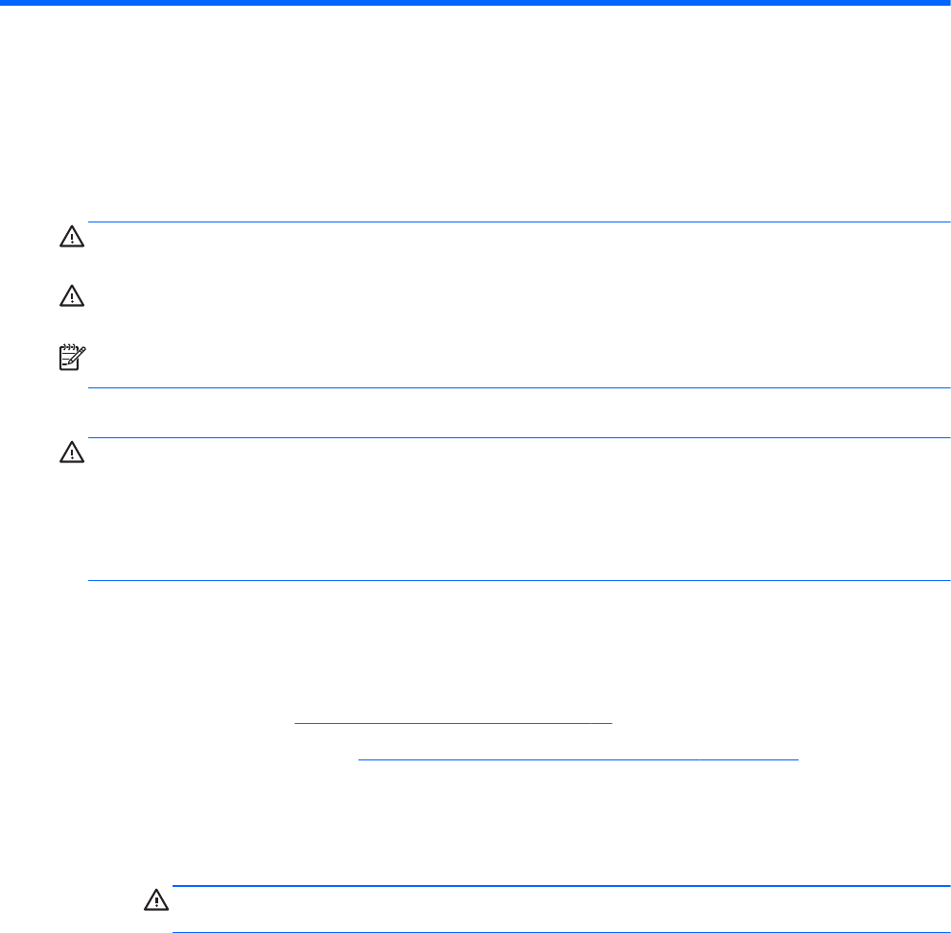Click the last rule line on the page
Viewport: 951px width, 933px height.
coord(554,932)
